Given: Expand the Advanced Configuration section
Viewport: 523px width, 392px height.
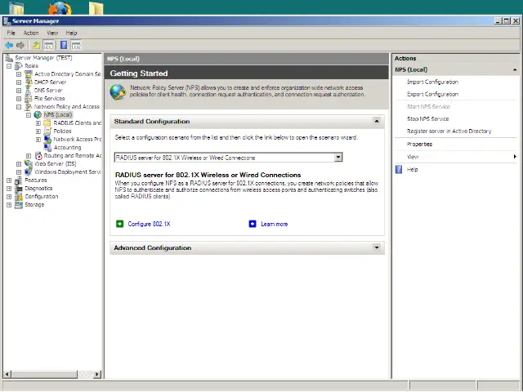Looking at the screenshot, I should tap(377, 247).
